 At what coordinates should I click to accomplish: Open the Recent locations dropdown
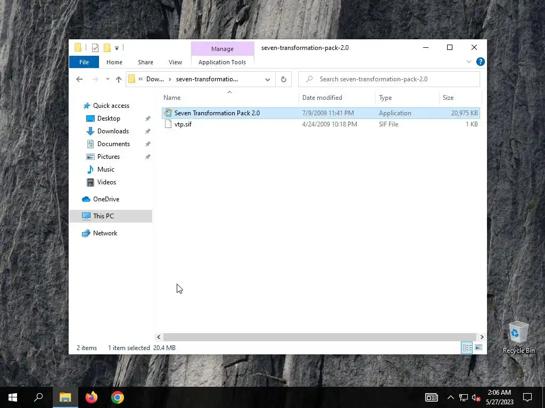tap(108, 79)
